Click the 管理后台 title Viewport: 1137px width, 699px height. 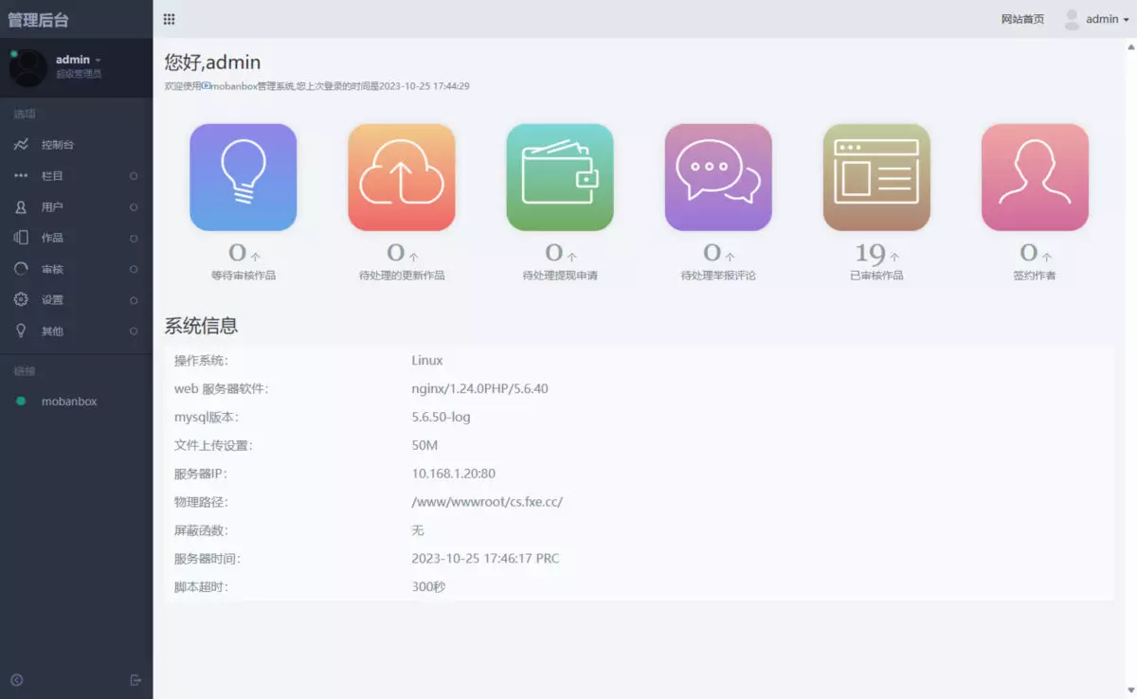(x=38, y=20)
